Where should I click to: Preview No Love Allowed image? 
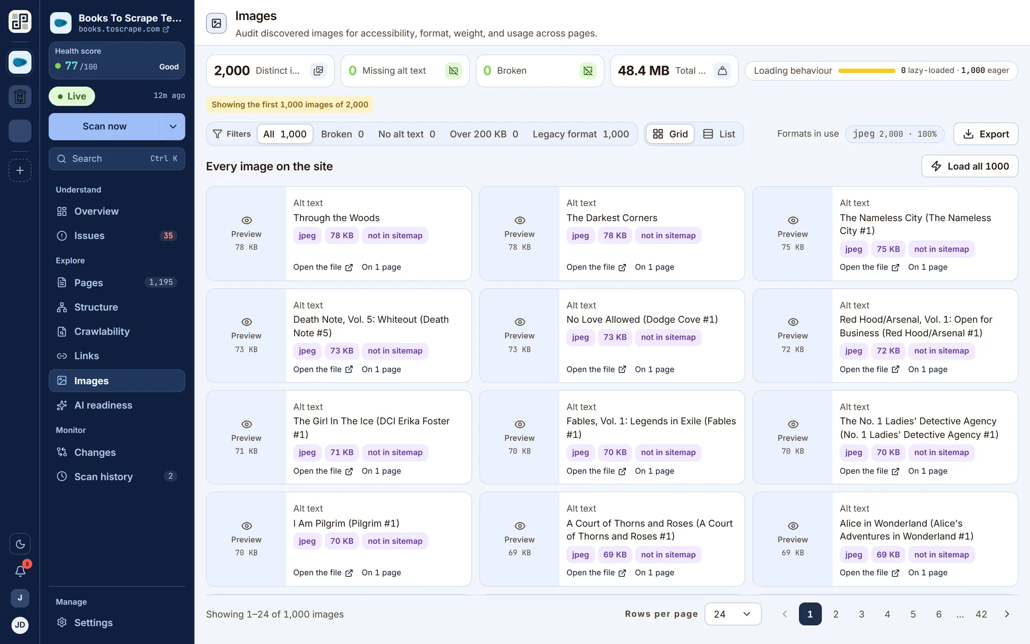[x=519, y=335]
